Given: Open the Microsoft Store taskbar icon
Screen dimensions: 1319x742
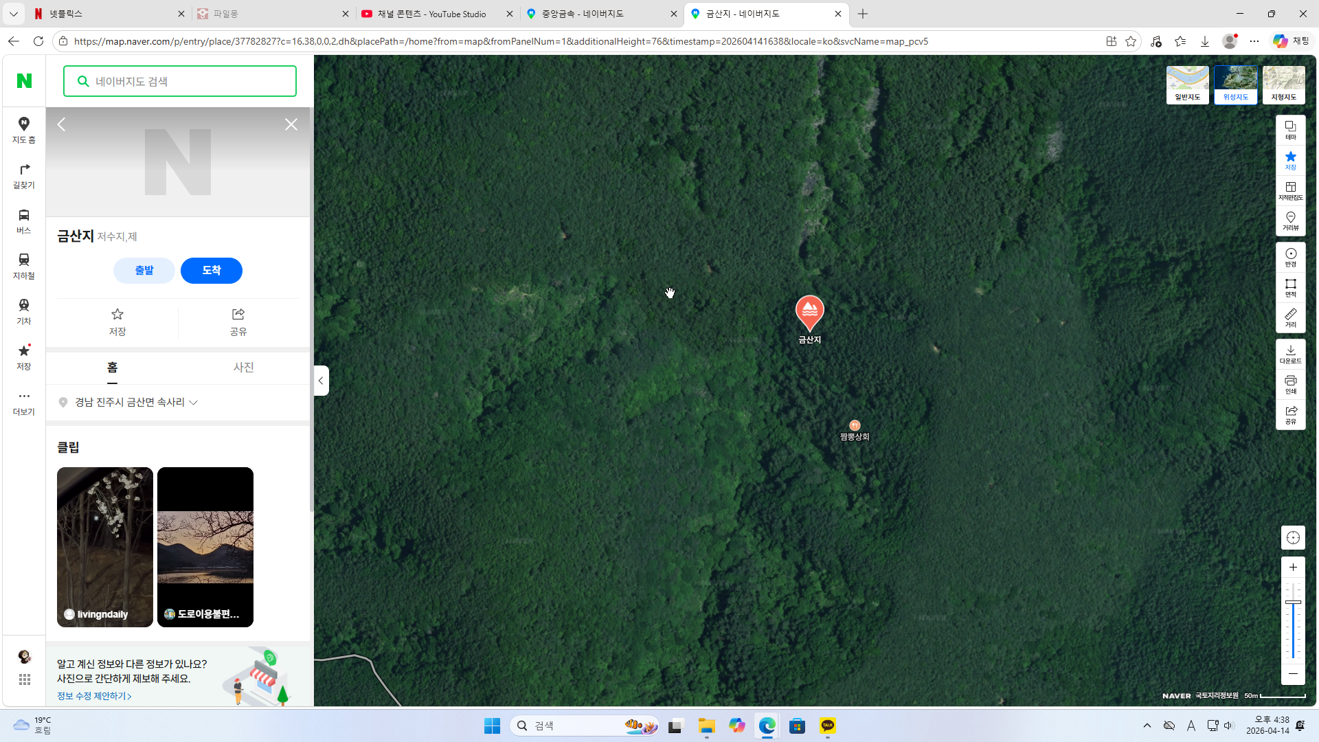Looking at the screenshot, I should pos(797,726).
